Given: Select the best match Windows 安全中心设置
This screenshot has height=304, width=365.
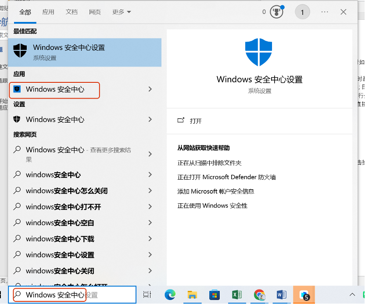Looking at the screenshot, I should click(85, 51).
